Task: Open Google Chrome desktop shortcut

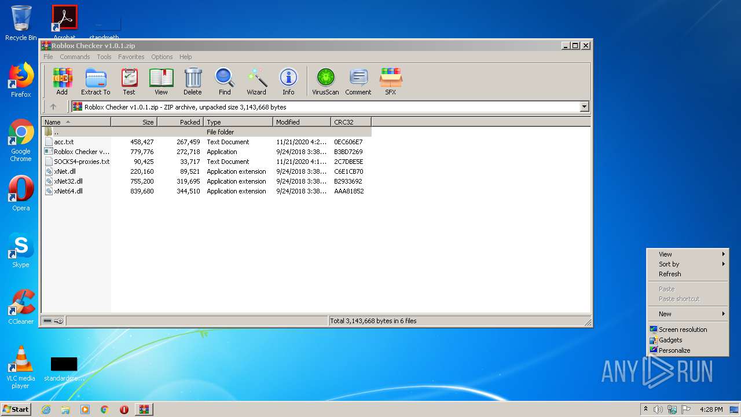Action: click(21, 141)
